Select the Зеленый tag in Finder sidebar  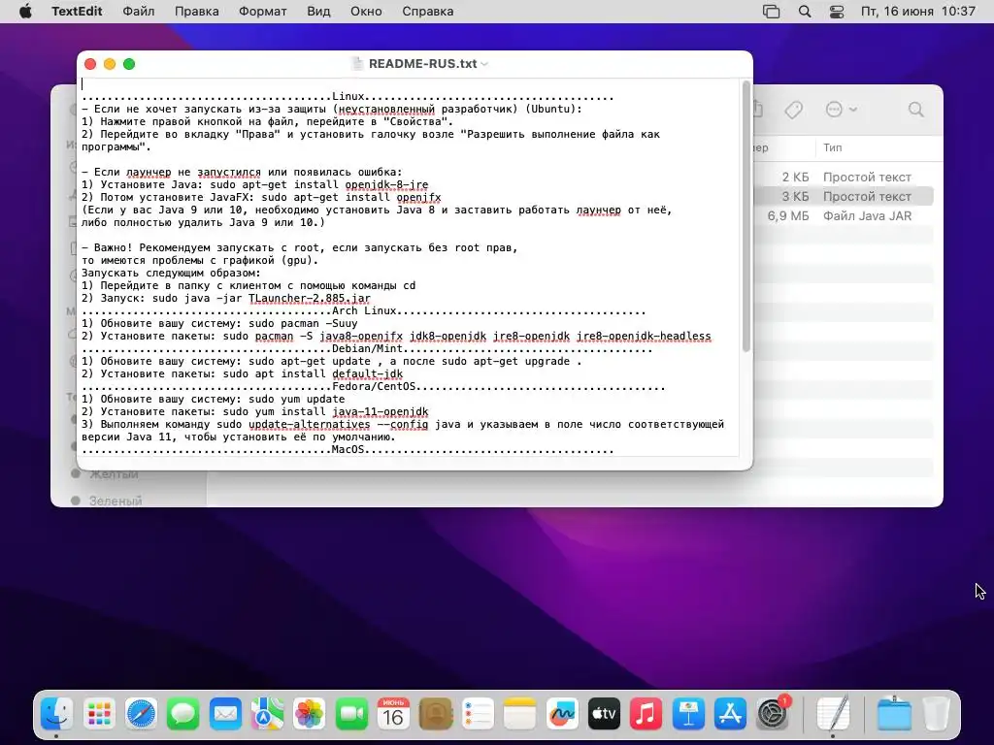(x=115, y=501)
